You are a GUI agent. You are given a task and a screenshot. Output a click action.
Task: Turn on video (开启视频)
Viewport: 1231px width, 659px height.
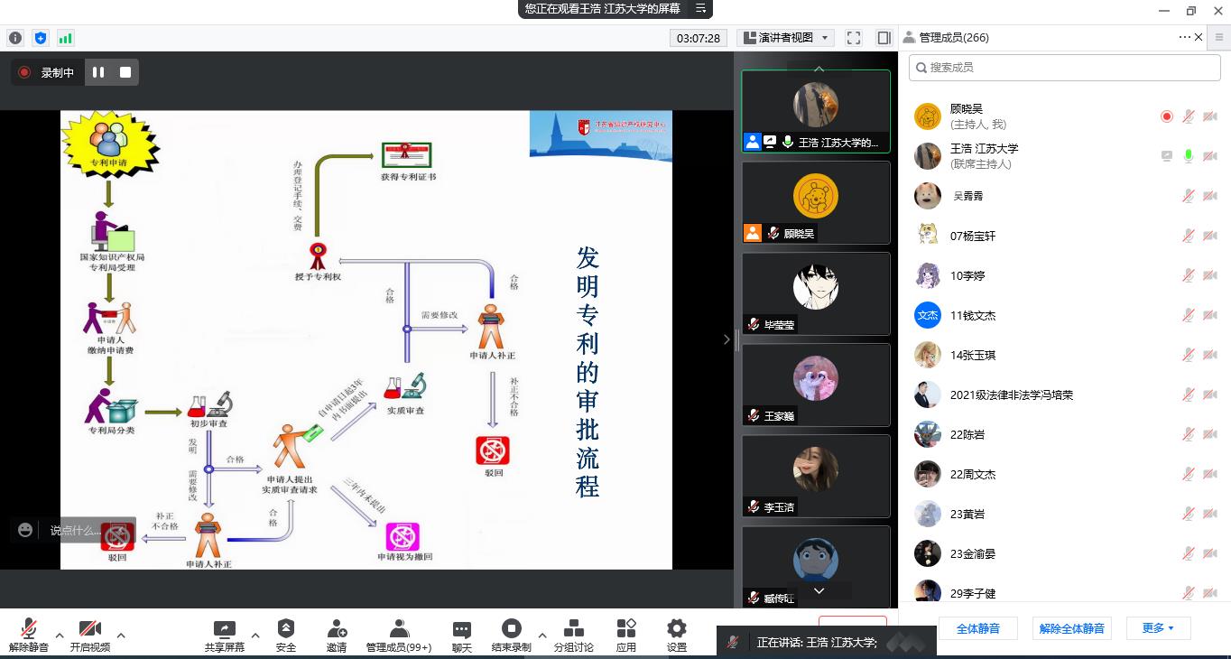click(89, 629)
